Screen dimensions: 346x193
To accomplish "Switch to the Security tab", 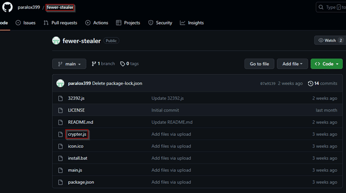I will (160, 23).
